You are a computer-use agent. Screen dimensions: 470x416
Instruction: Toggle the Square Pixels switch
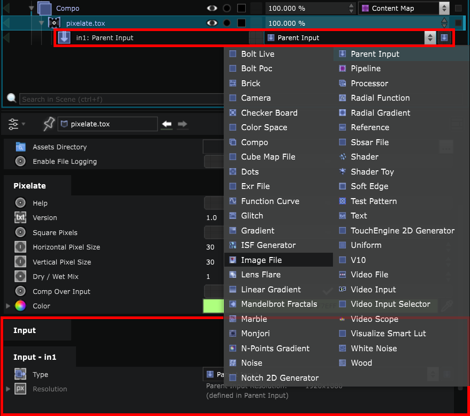(x=214, y=232)
